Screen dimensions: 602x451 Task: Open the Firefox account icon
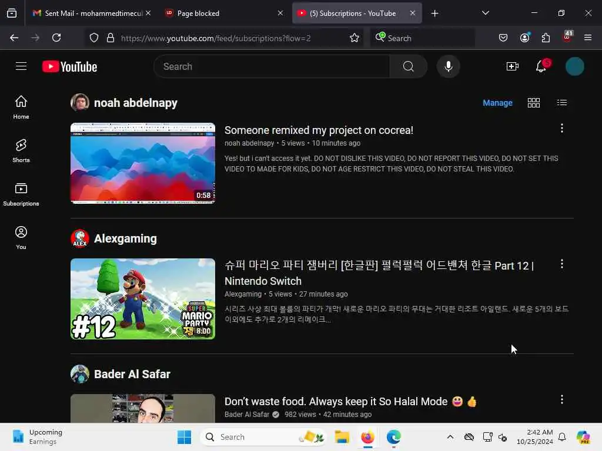pos(525,37)
